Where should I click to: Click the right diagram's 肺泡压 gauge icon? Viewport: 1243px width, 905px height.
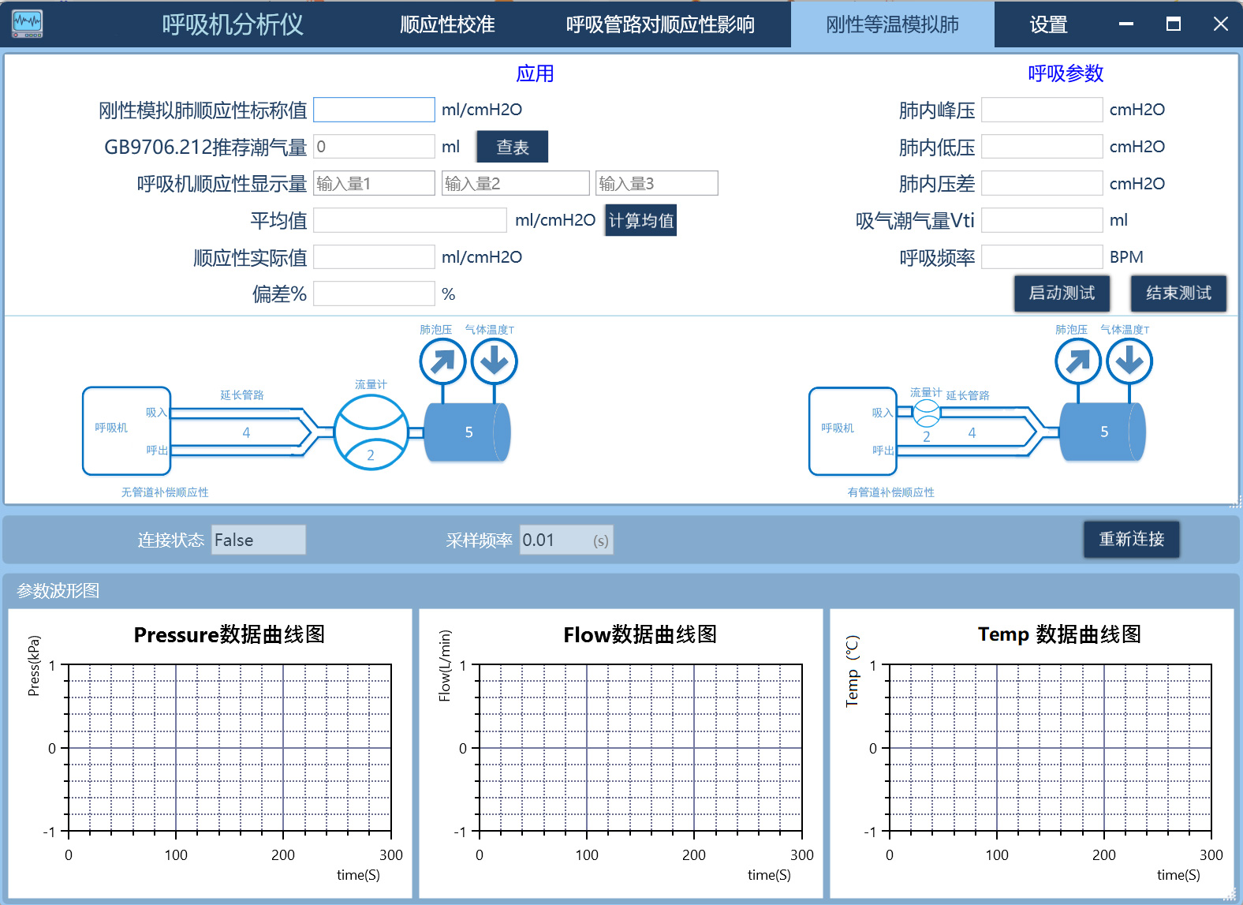coord(1077,361)
